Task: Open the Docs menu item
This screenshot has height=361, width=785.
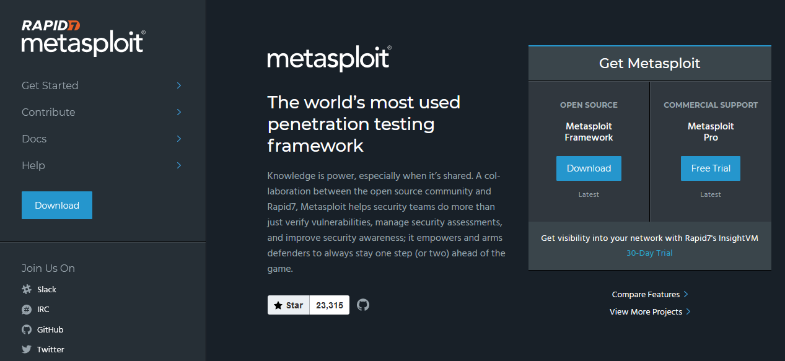Action: 34,139
